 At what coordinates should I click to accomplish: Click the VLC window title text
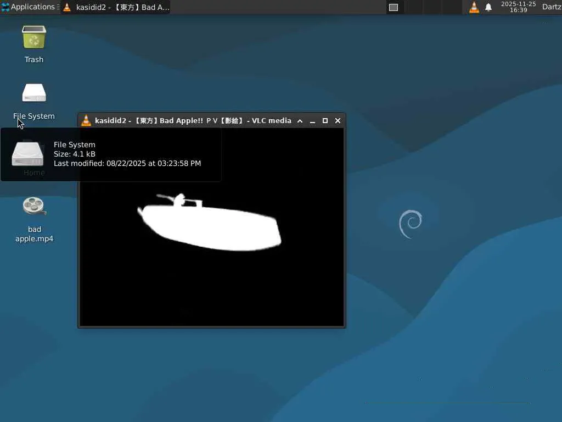point(193,120)
